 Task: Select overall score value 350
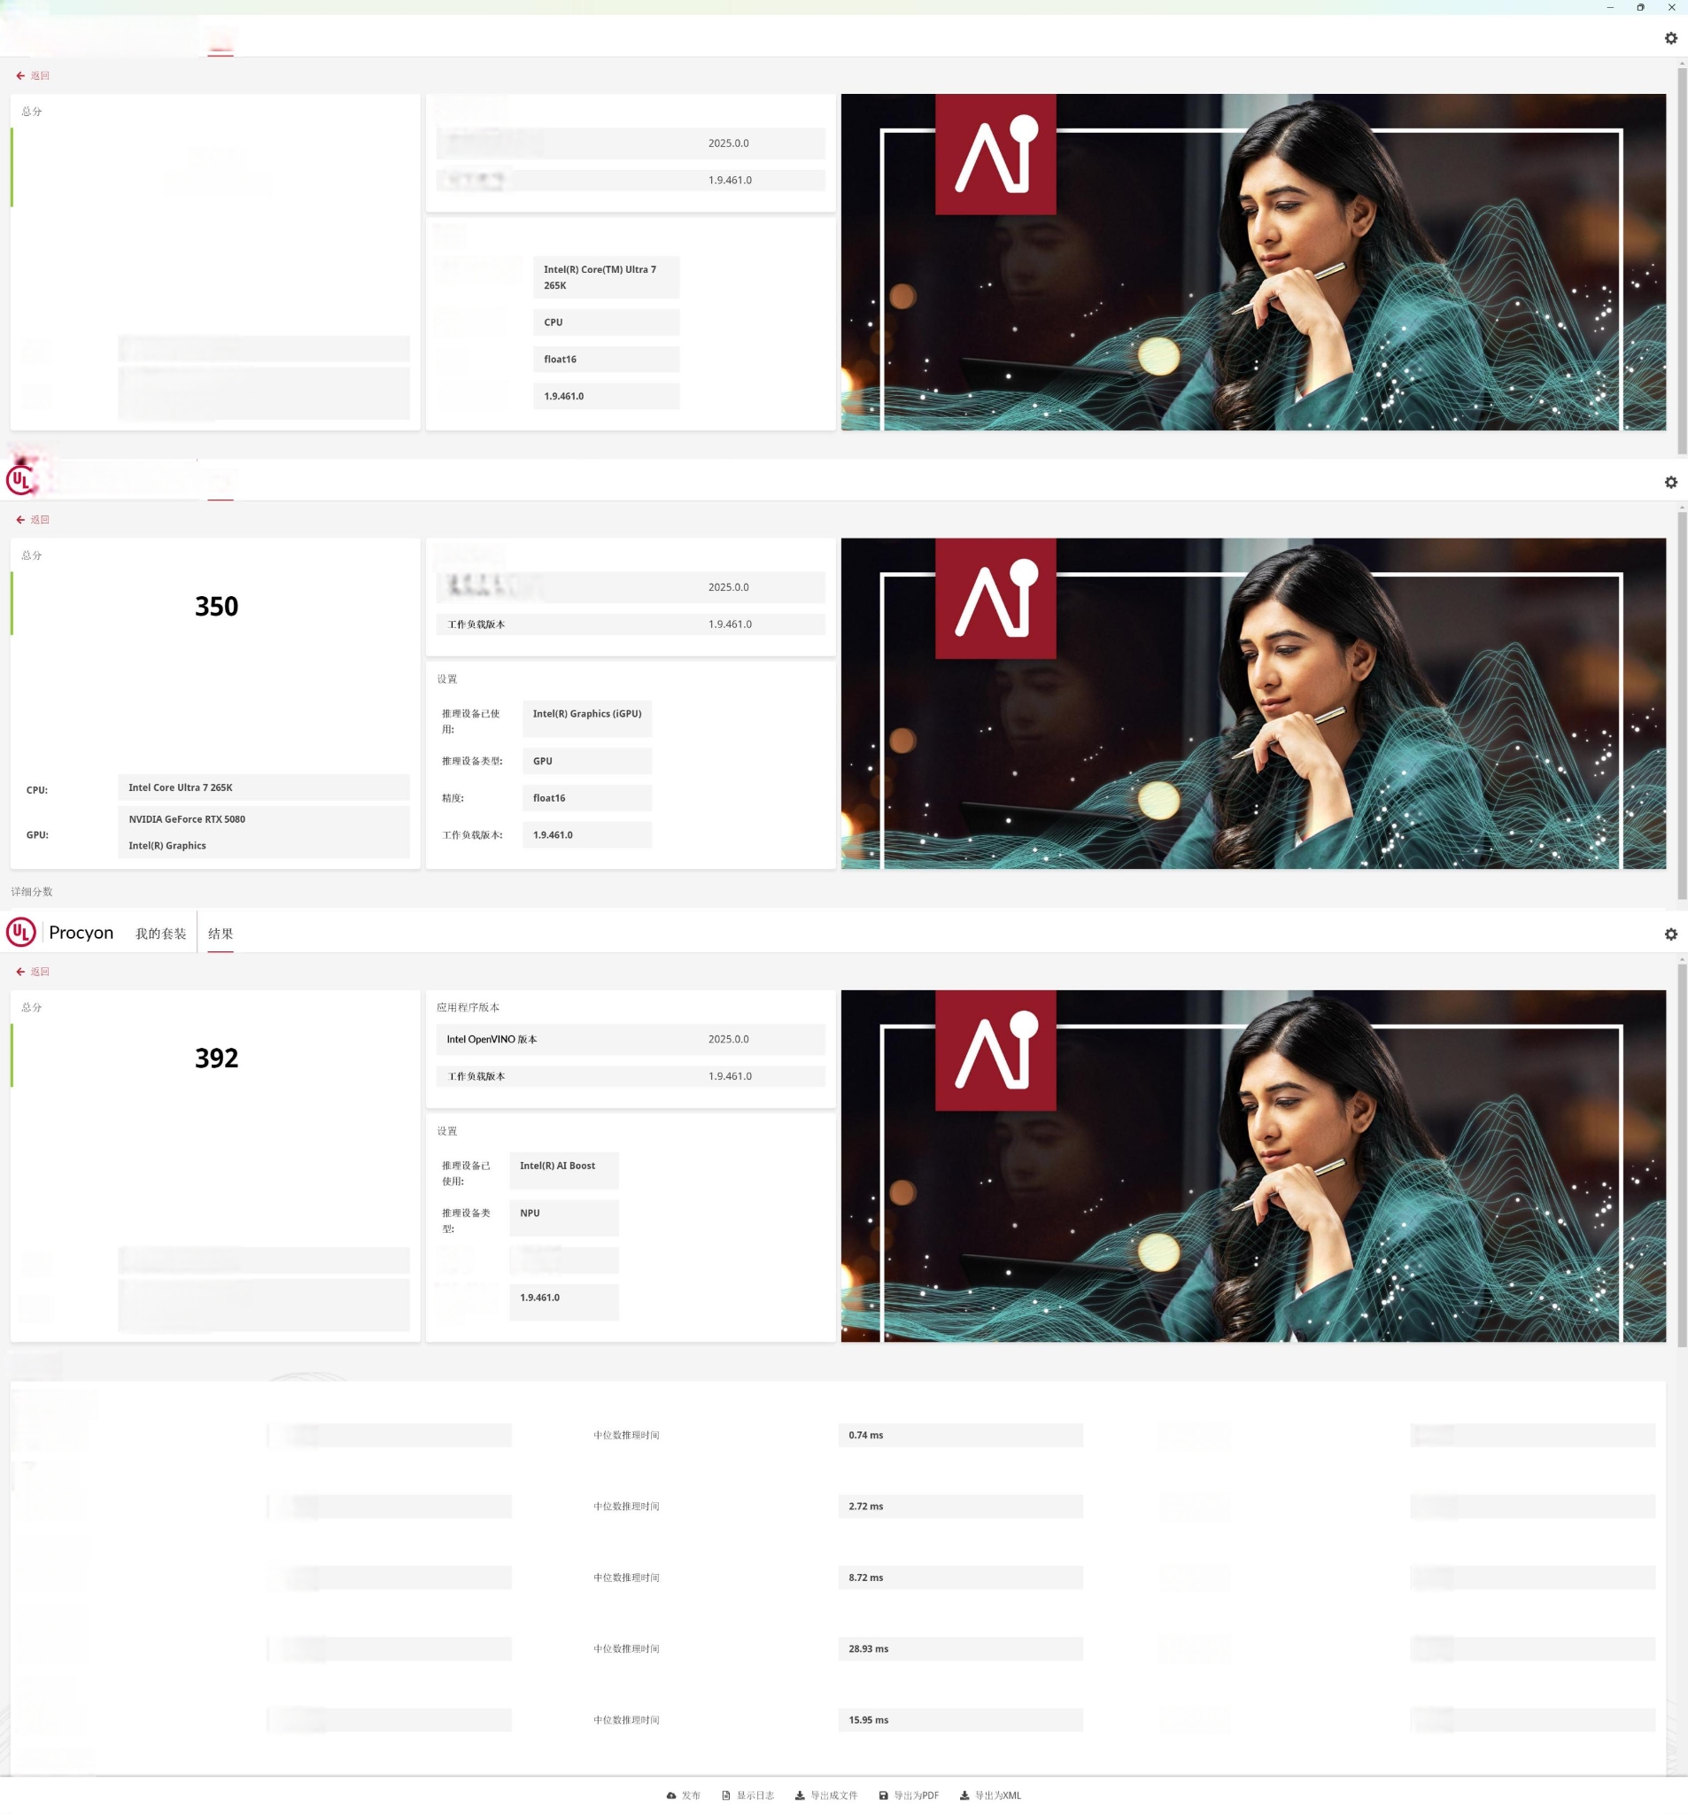click(x=216, y=607)
